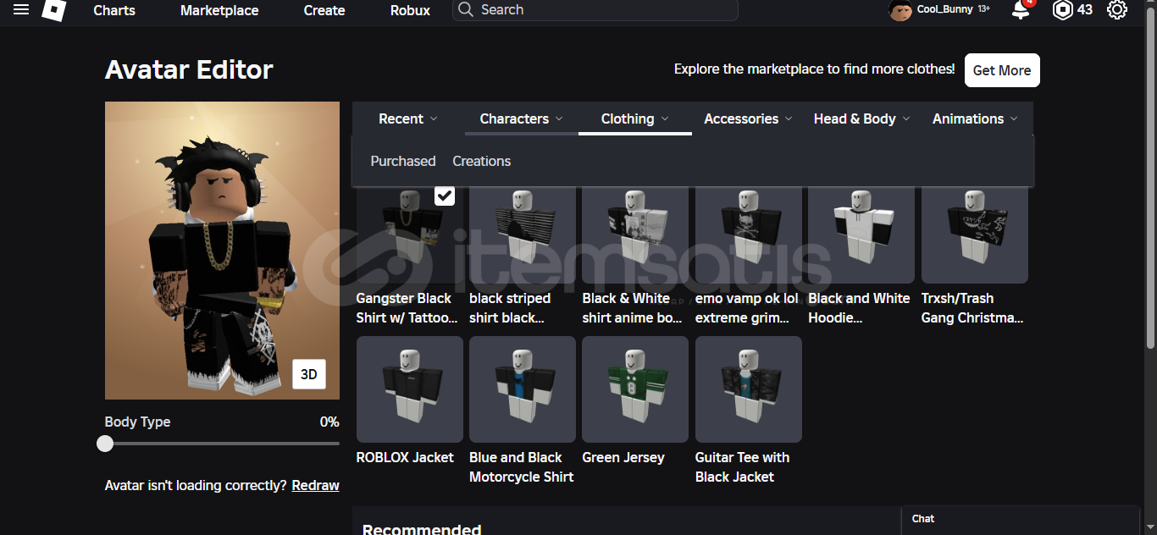Select the ROBLOX Jacket thumbnail
1157x535 pixels.
pos(410,389)
